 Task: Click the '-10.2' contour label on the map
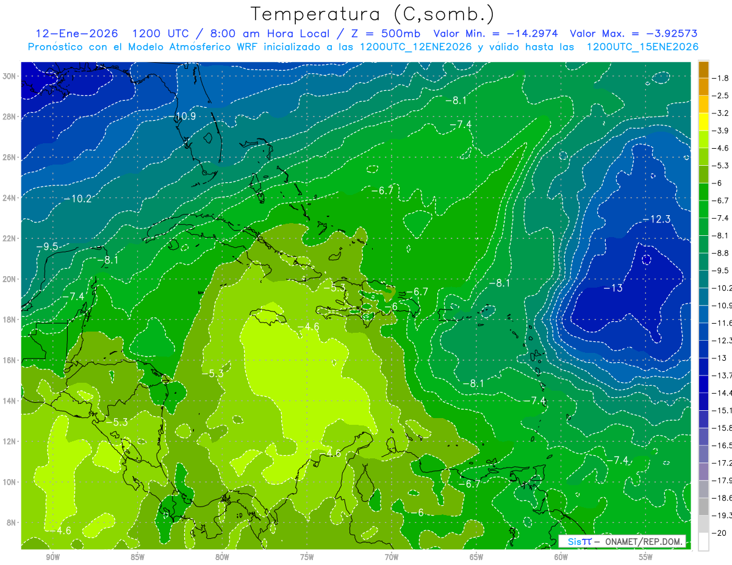(77, 199)
